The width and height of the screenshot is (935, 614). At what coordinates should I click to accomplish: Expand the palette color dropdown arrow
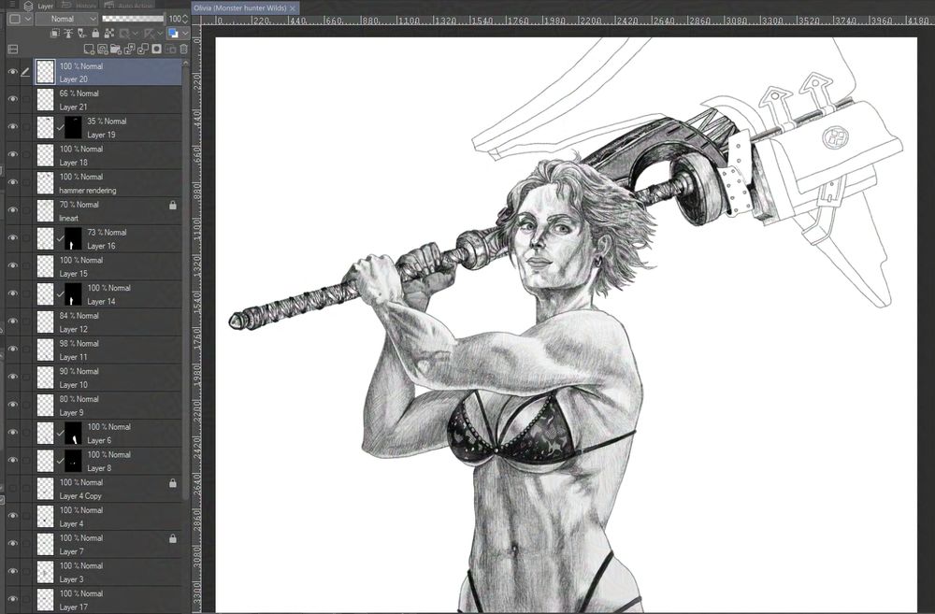(28, 19)
